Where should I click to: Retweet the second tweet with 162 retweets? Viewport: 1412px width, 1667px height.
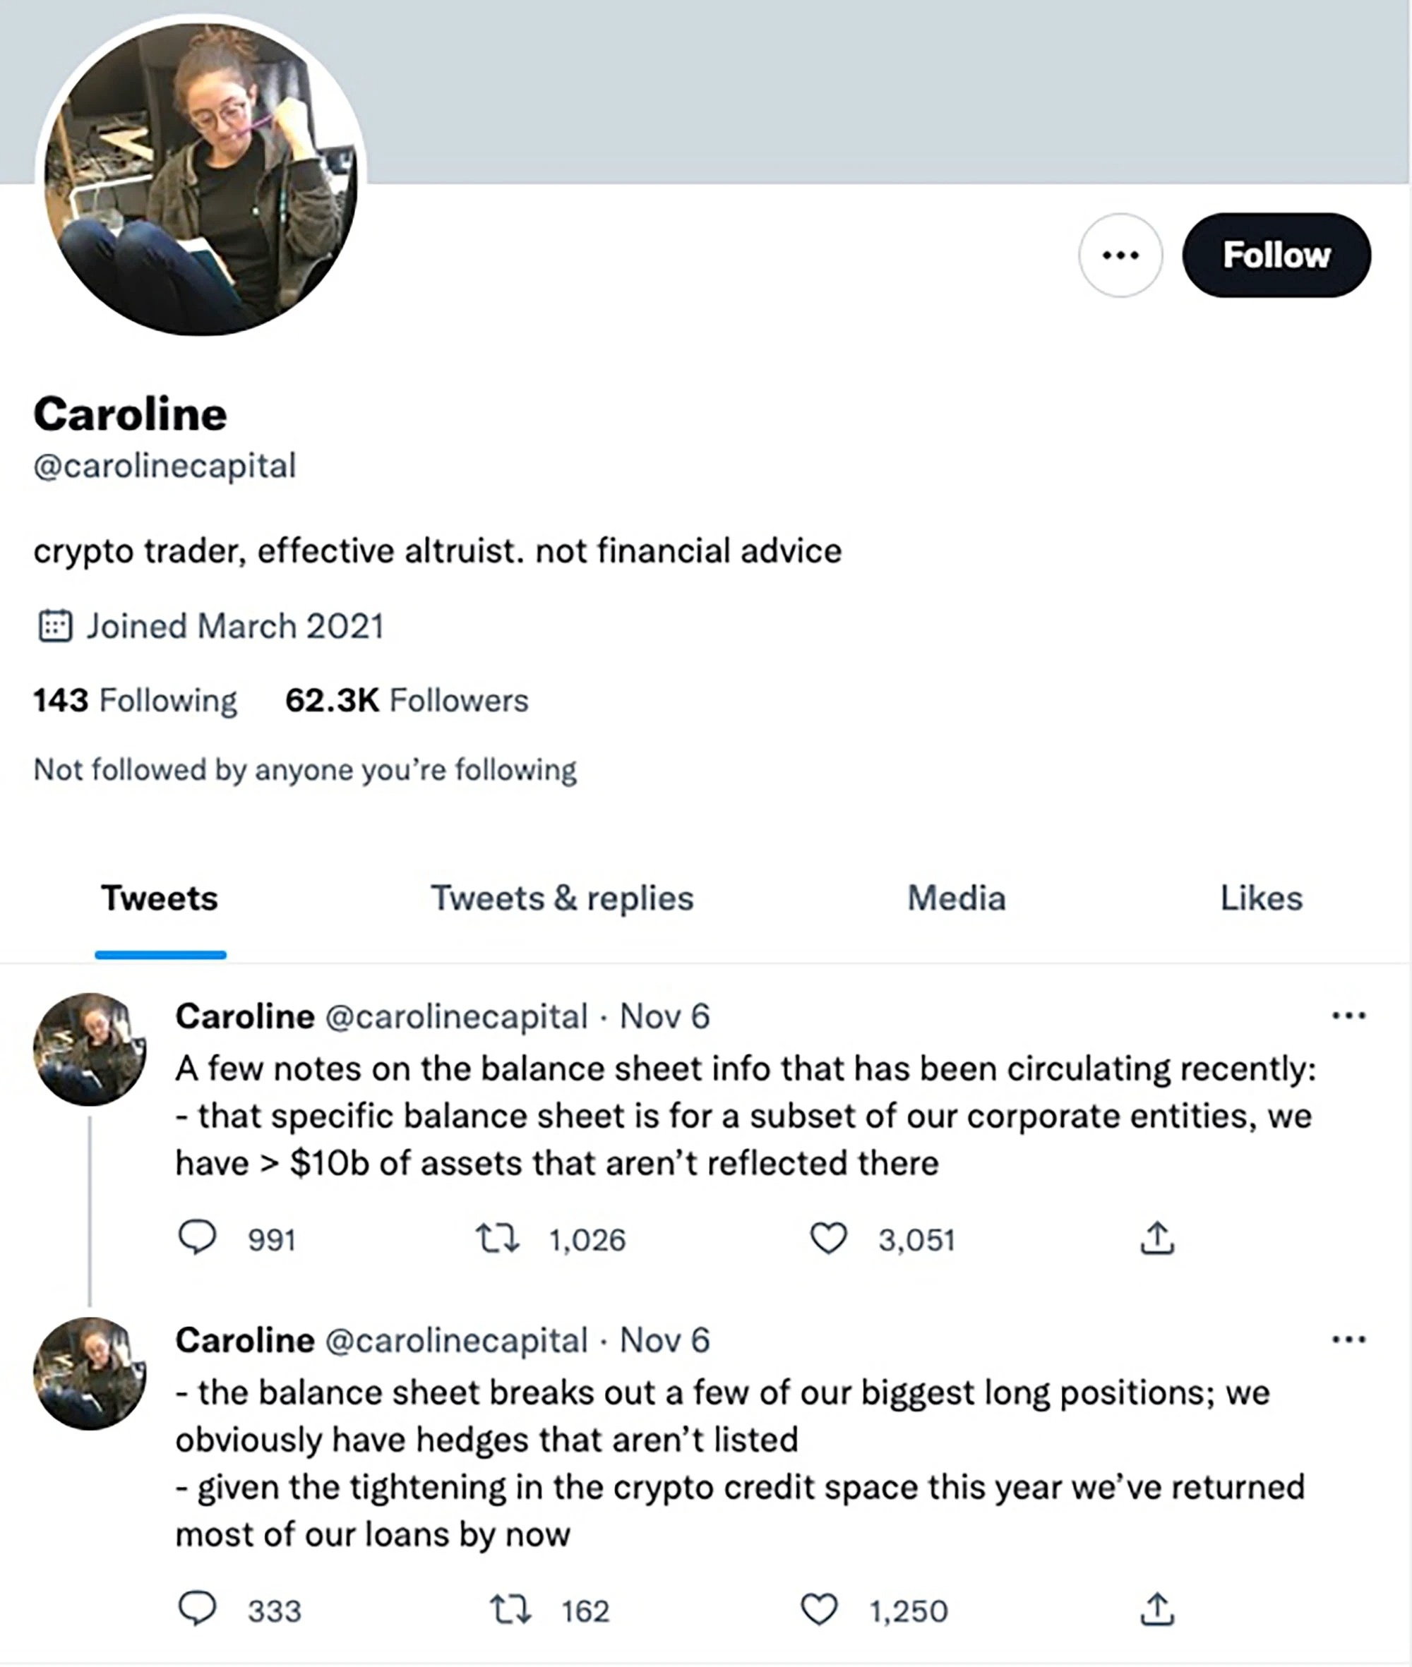tap(510, 1609)
